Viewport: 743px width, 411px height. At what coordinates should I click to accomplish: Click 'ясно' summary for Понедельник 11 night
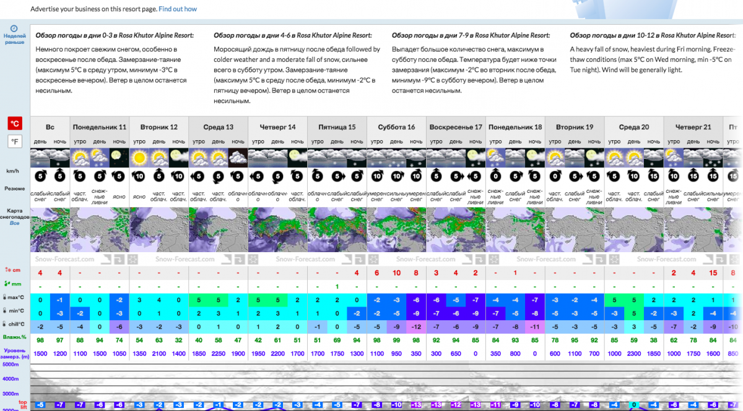pyautogui.click(x=119, y=197)
